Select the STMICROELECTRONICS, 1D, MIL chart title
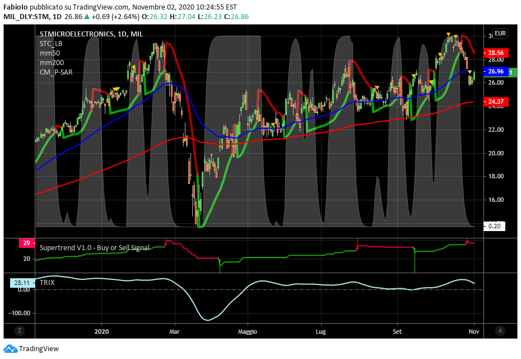 click(x=91, y=34)
